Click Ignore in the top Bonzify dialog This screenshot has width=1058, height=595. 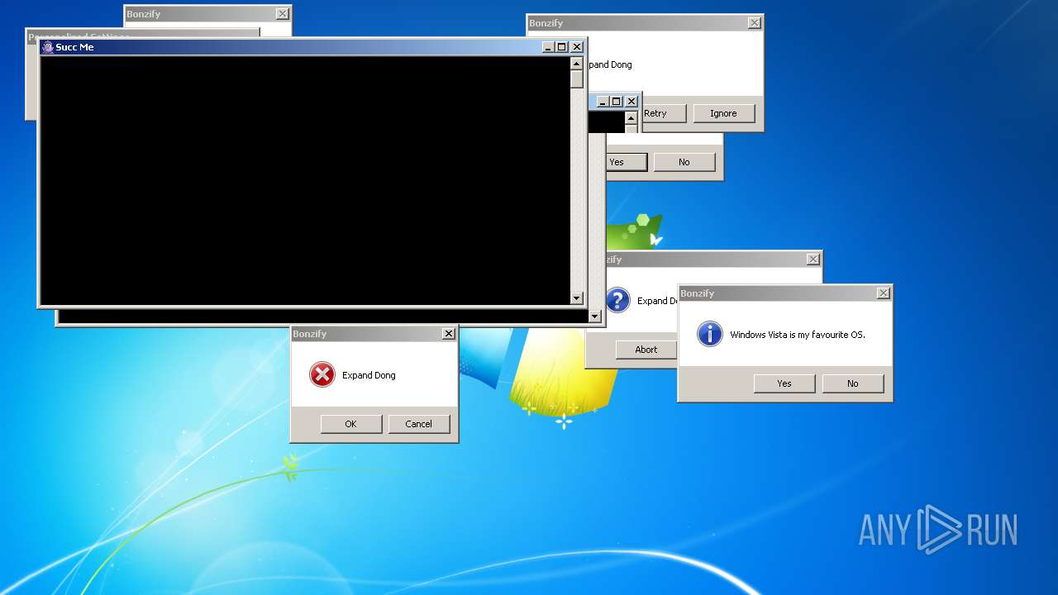click(723, 113)
